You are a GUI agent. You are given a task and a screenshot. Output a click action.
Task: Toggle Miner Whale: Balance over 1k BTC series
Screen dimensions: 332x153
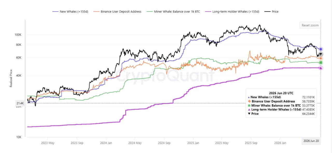point(173,12)
